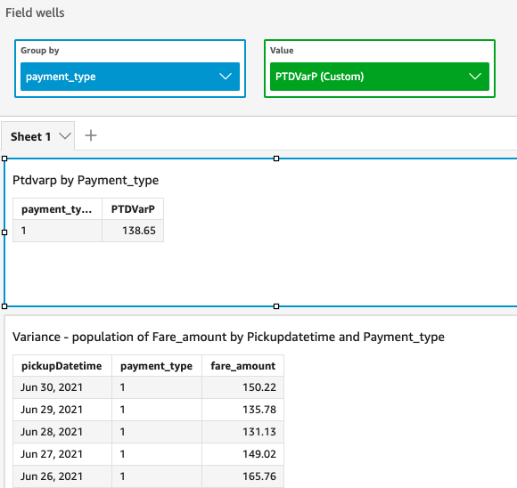Open the Sheet 1 tab menu chevron
The height and width of the screenshot is (488, 517).
[65, 136]
